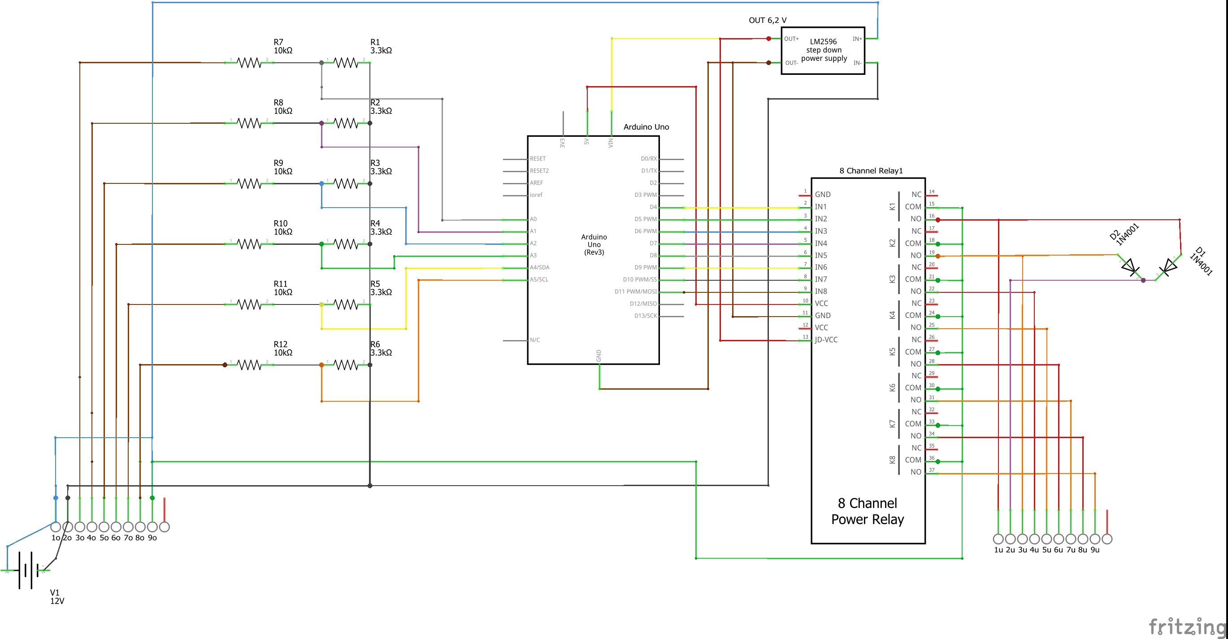1228x639 pixels.
Task: Click the OUT 6,2 V label
Action: point(768,20)
